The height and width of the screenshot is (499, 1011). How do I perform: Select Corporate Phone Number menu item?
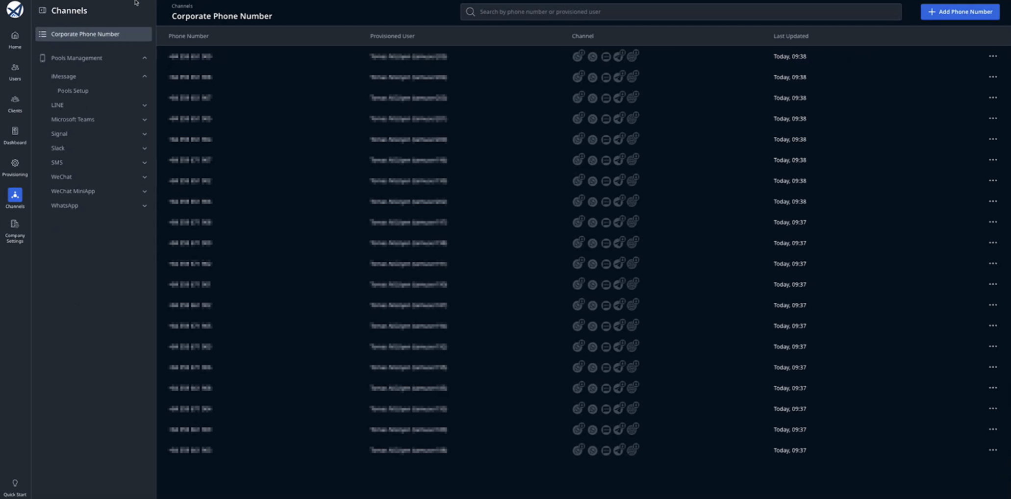(93, 34)
